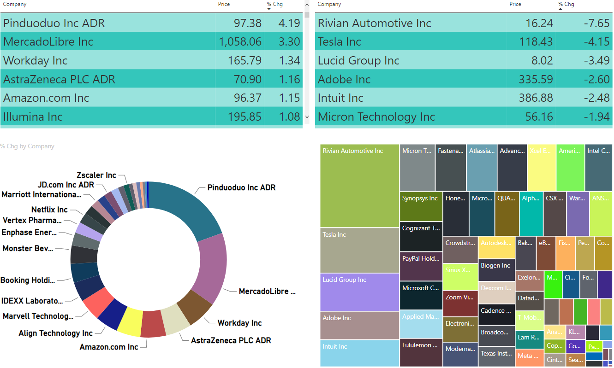Click Workday Inc donut chart label
Viewport: 614px width, 368px height.
[x=239, y=323]
